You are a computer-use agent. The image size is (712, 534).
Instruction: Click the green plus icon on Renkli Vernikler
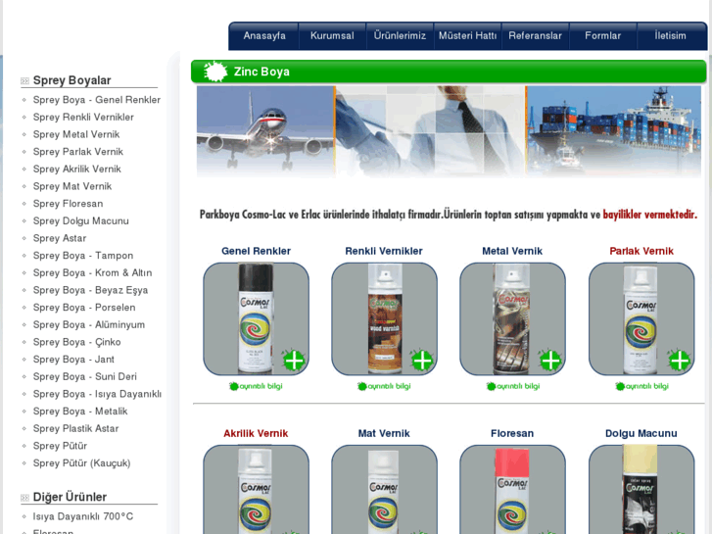[x=421, y=361]
